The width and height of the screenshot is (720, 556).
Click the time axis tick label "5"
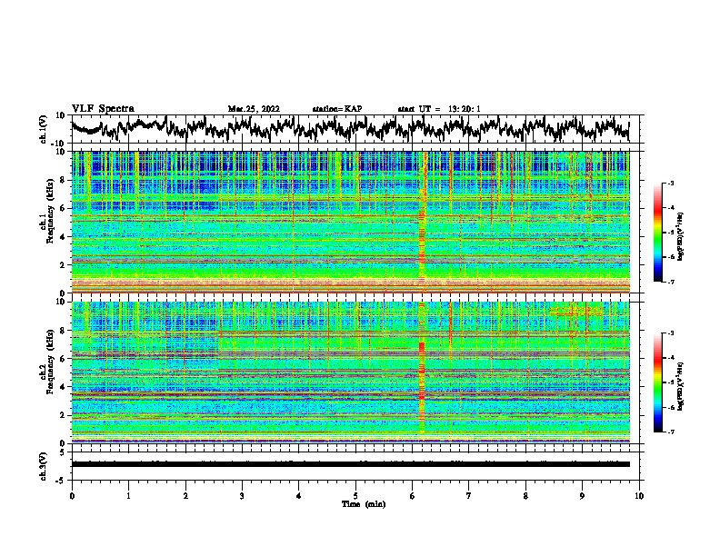[355, 495]
